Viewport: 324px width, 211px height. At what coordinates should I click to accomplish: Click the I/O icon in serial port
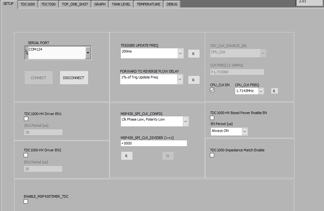[x=27, y=52]
